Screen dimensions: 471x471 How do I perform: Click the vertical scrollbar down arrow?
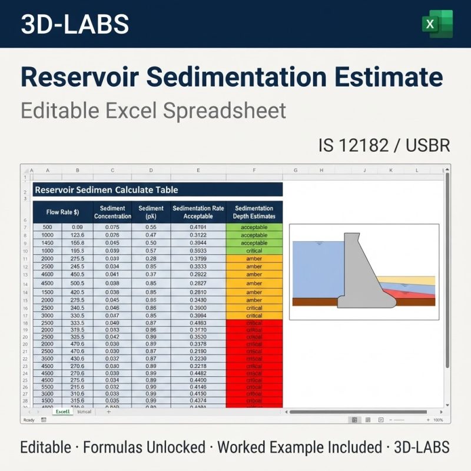447,405
